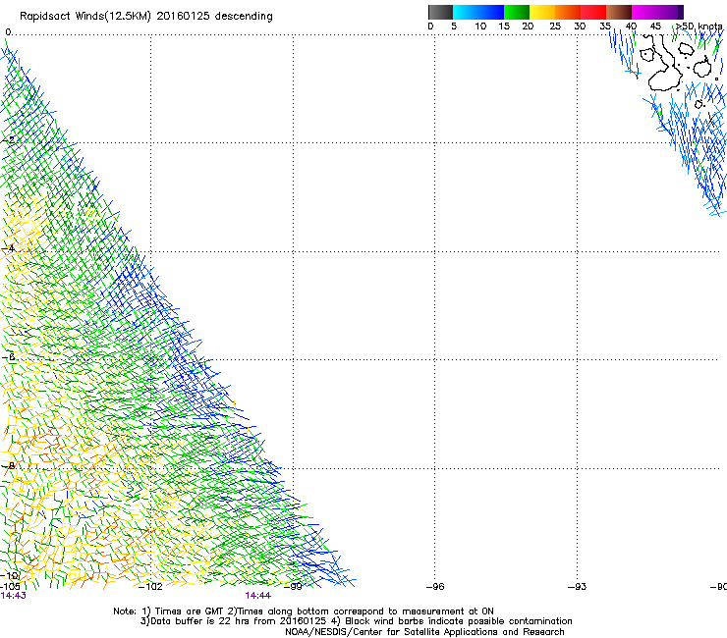The width and height of the screenshot is (727, 638).
Task: Click the legend label '15'
Action: click(x=504, y=27)
